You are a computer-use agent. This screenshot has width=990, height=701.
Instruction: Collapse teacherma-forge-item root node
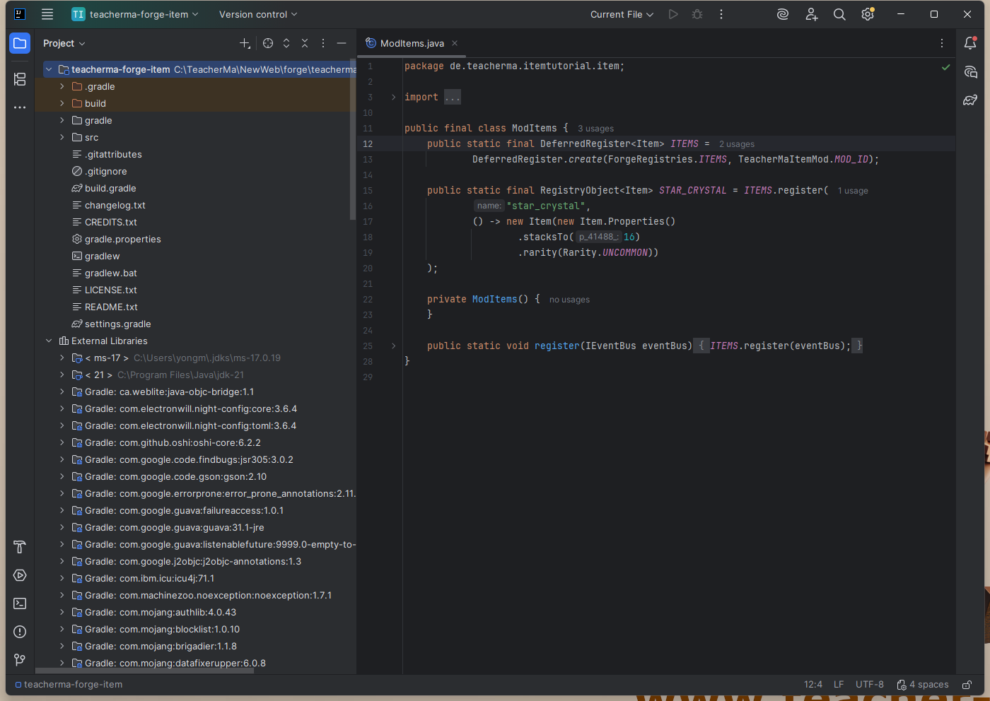tap(49, 69)
